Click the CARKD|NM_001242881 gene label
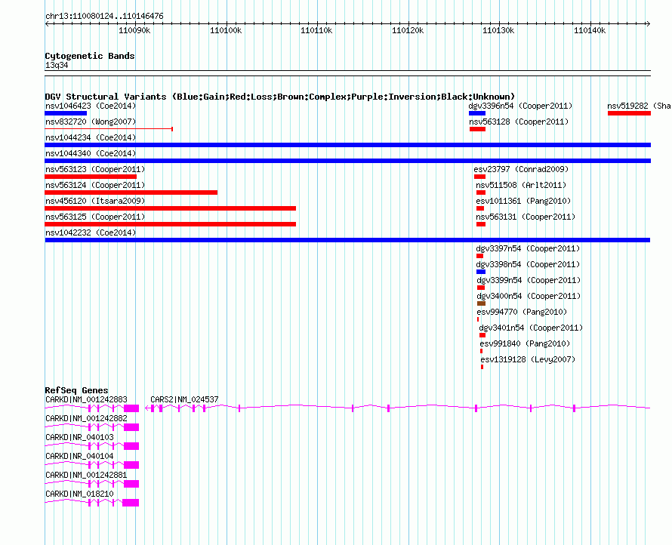This screenshot has width=672, height=545. (86, 475)
